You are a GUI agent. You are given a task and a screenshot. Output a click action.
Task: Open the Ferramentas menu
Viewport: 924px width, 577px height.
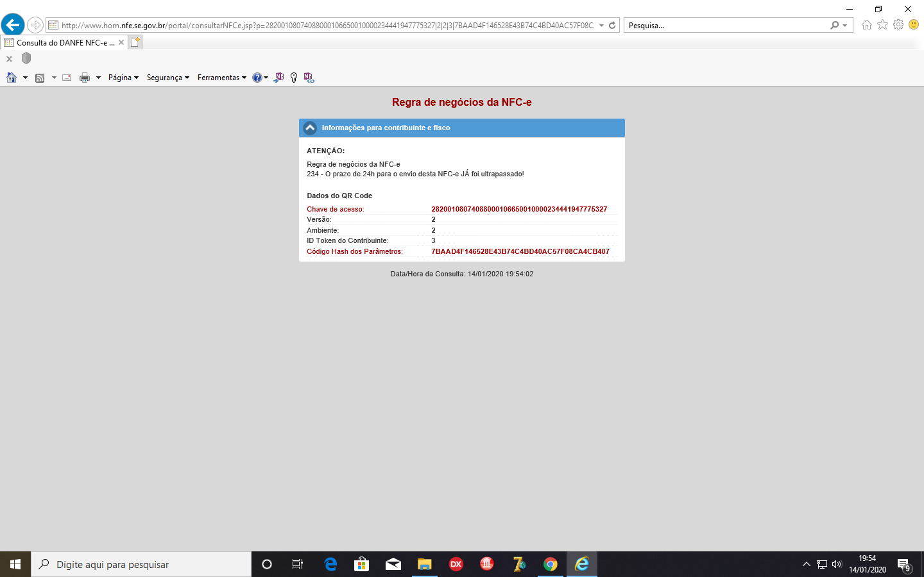[222, 78]
